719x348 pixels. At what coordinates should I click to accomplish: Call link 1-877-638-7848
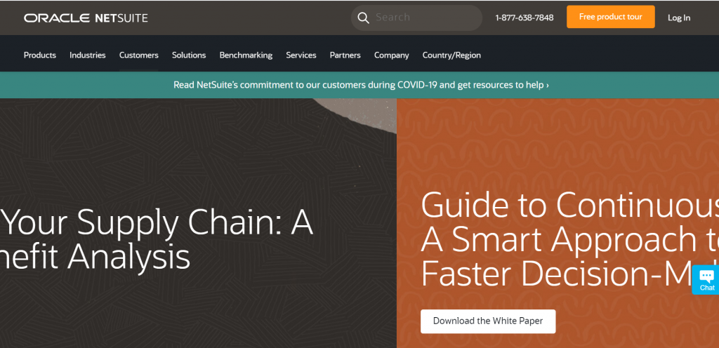coord(524,18)
